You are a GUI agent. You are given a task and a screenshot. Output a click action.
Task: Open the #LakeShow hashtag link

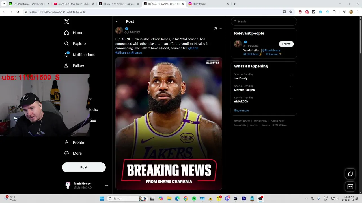[251, 54]
